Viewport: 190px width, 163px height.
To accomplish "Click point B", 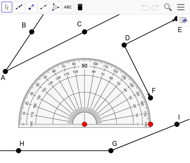I will pyautogui.click(x=32, y=32).
